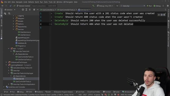Open the Refactor menu
This screenshot has width=170, height=96.
point(31,2)
